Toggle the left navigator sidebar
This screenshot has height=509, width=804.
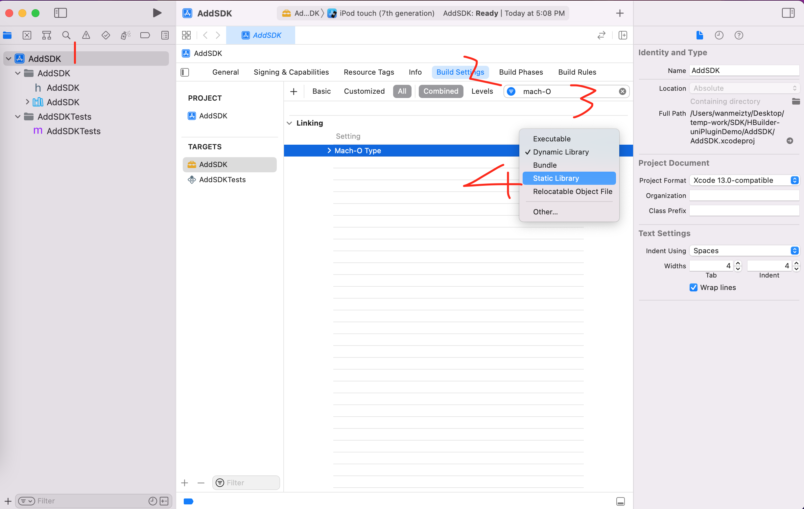[60, 13]
